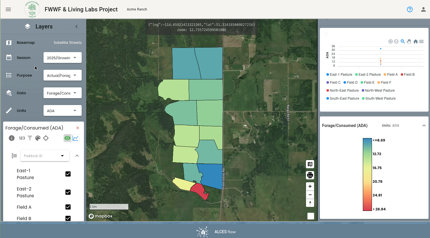The height and width of the screenshot is (238, 430).
Task: Click the filter funnel icon
Action: 30,138
